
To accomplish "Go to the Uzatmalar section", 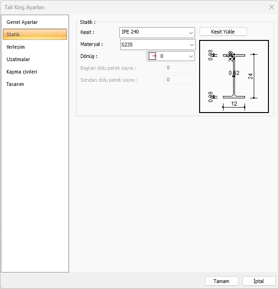I will 18,59.
